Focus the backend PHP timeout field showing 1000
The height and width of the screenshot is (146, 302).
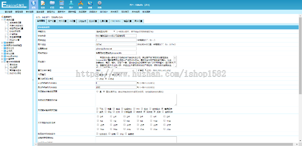(x=116, y=87)
